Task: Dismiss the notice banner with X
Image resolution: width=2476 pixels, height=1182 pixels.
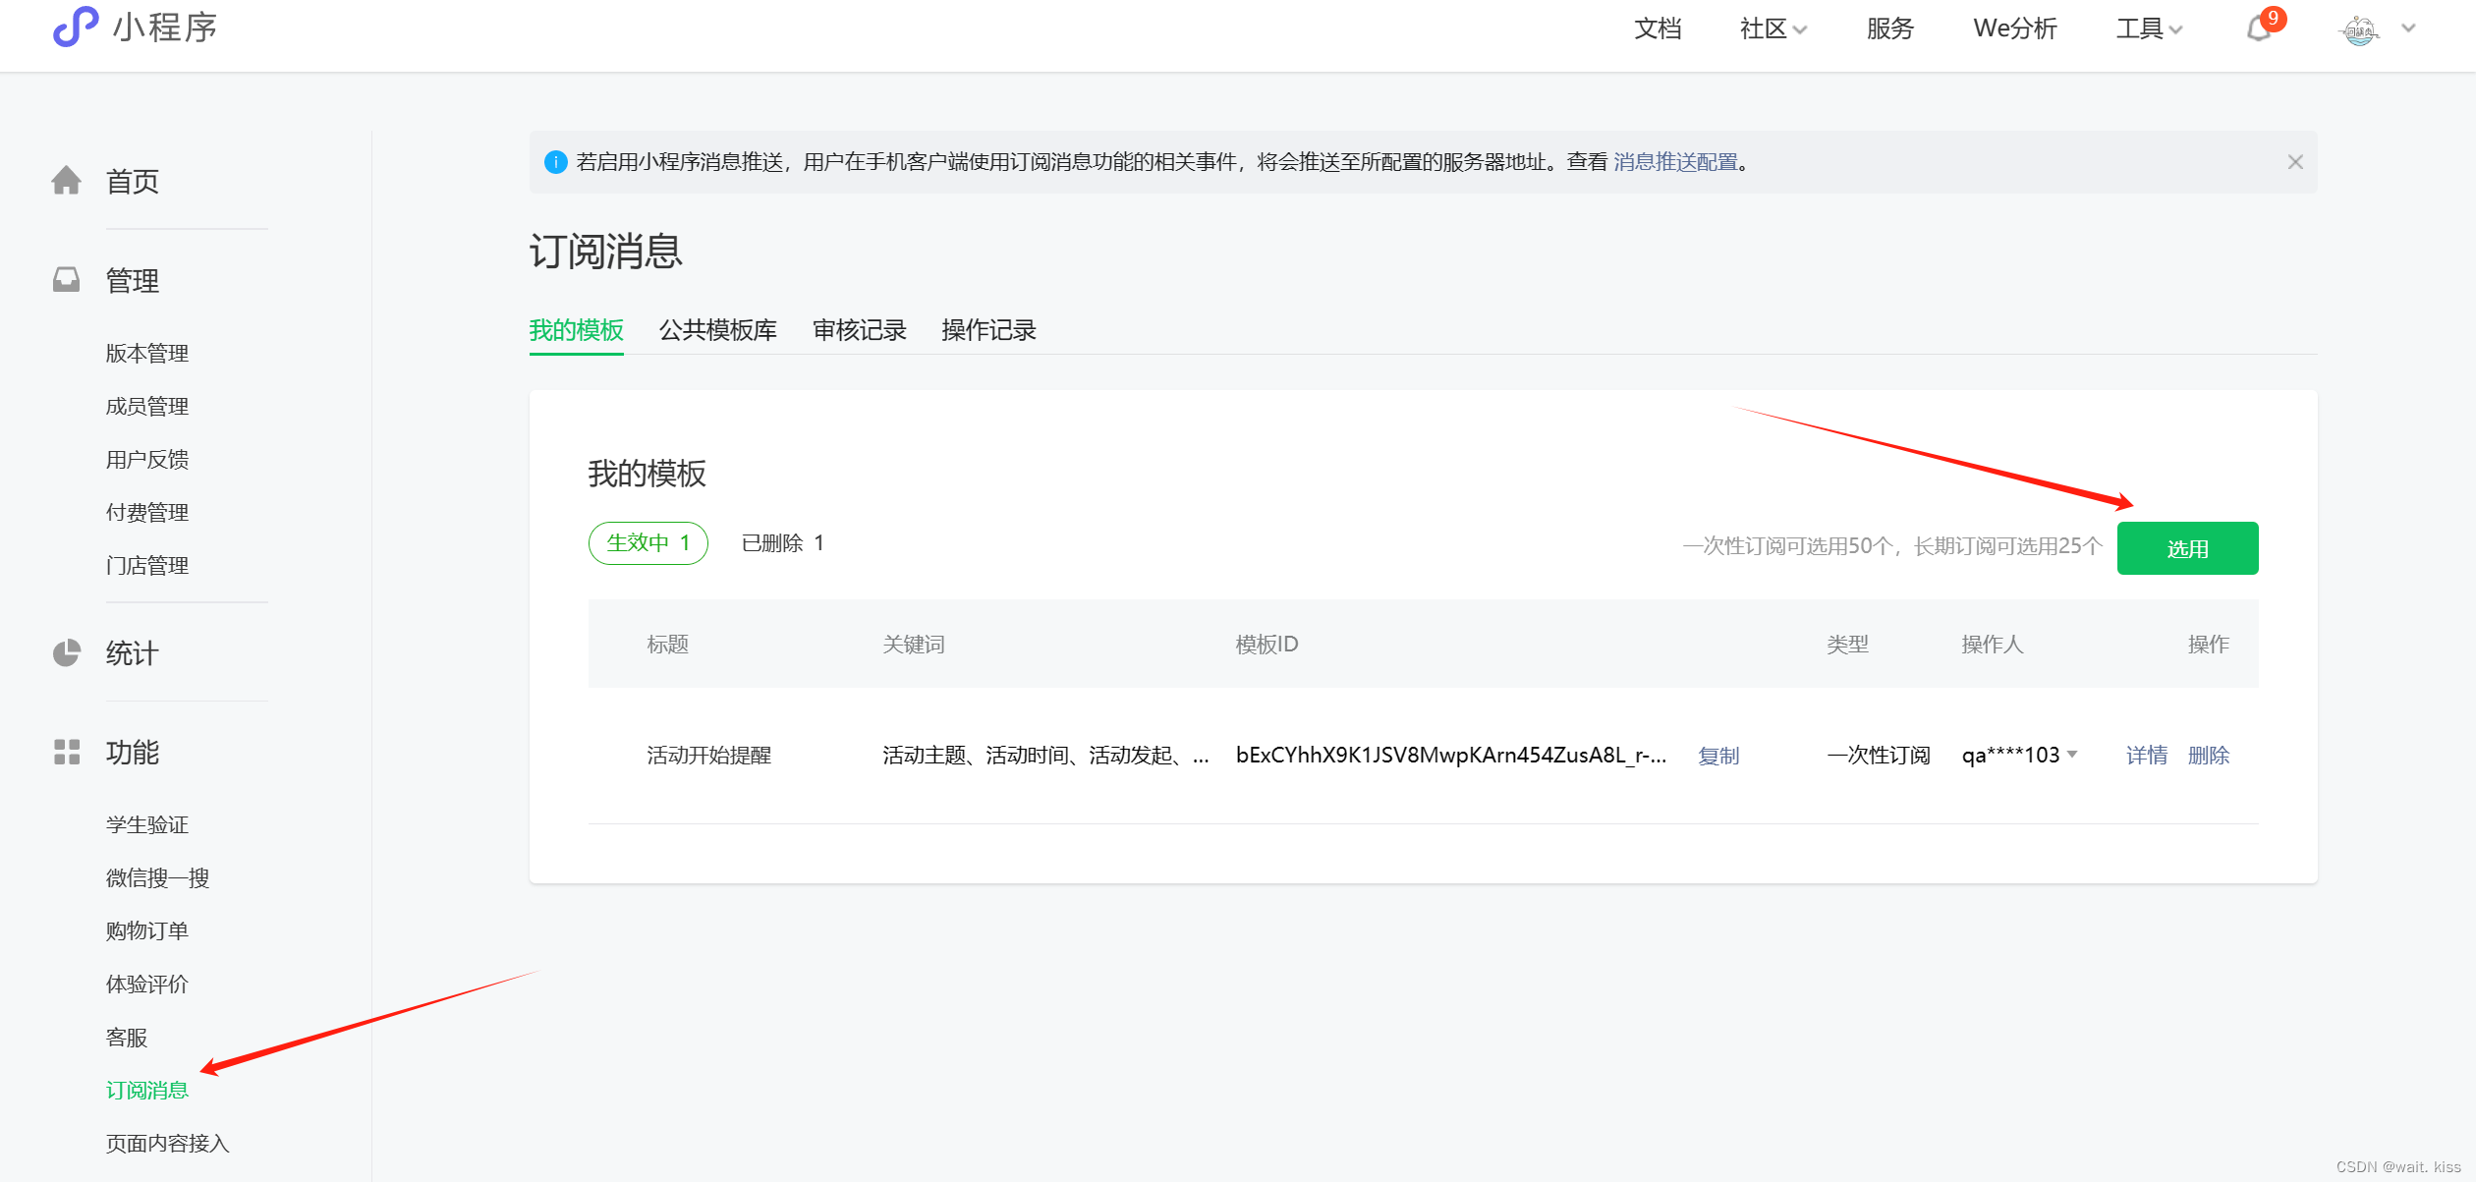Action: click(x=2295, y=162)
